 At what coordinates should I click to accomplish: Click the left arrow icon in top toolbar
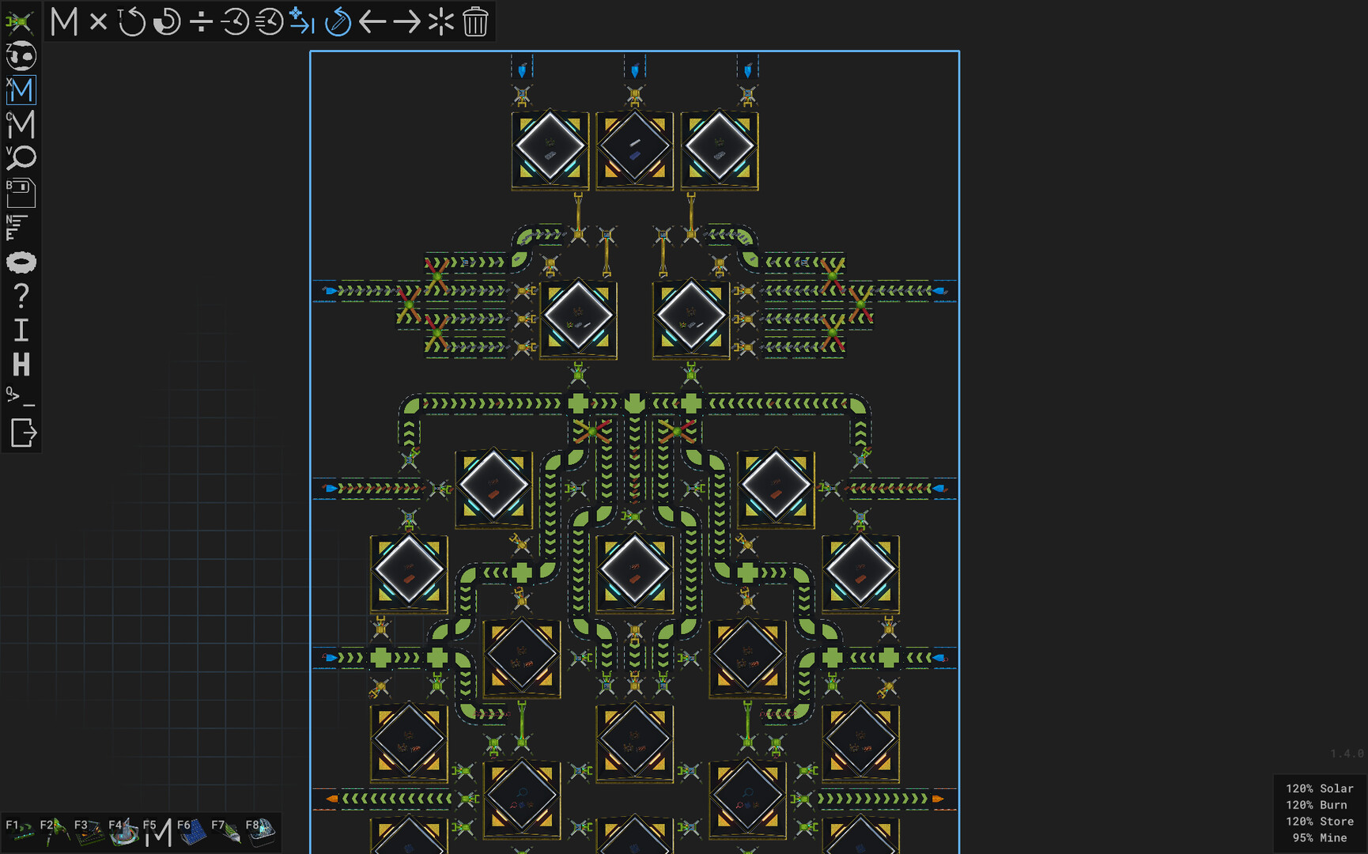(x=372, y=22)
